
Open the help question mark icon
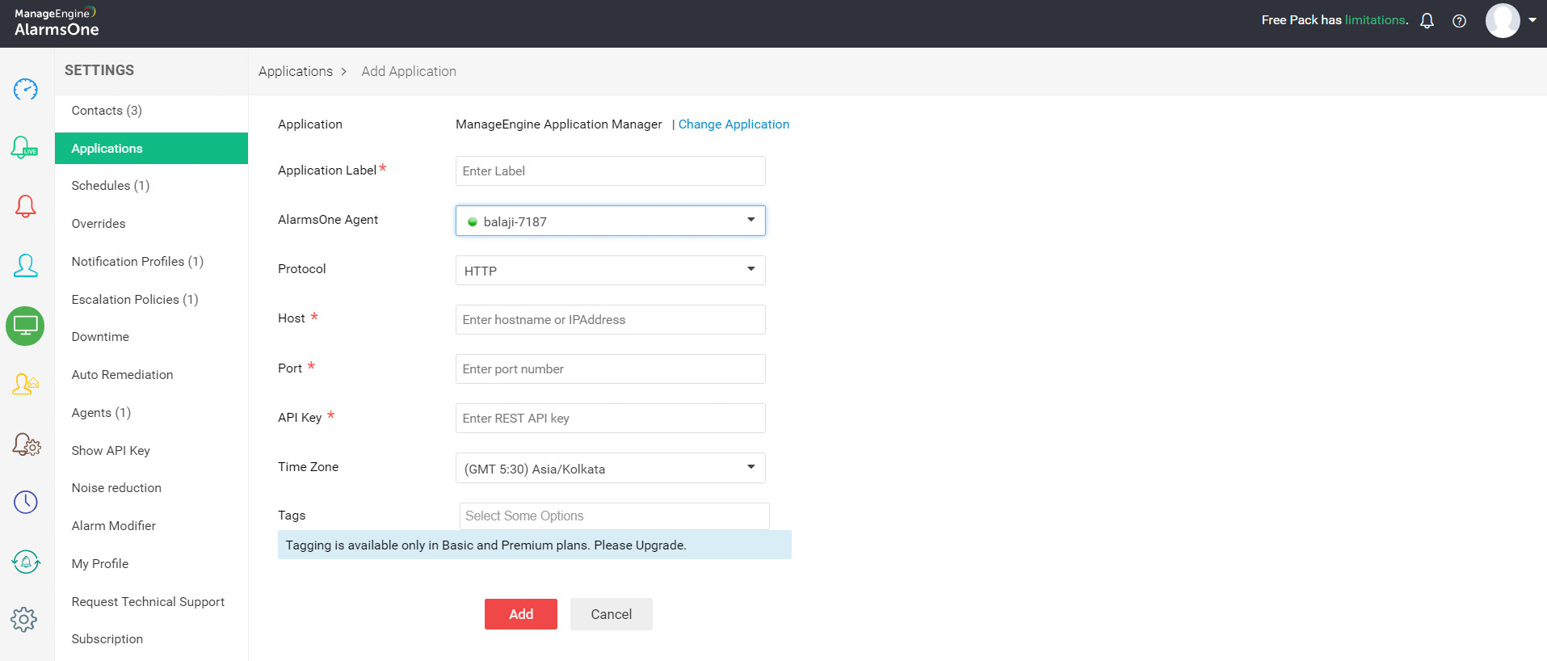coord(1459,21)
